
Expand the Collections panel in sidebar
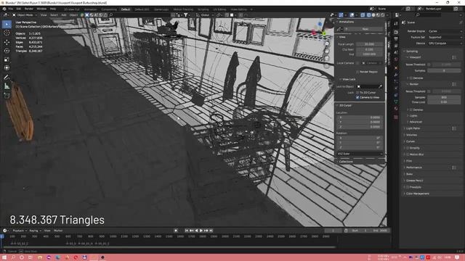pos(346,162)
